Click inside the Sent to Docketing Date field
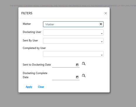This screenshot has width=136, height=107. point(64,65)
